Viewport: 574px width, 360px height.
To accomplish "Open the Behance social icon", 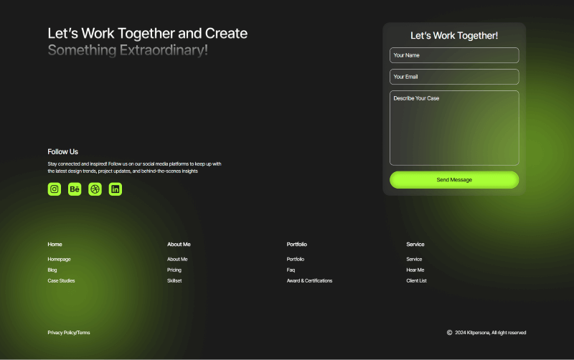I will (x=75, y=189).
